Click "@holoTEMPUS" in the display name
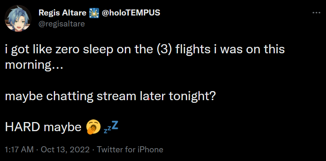 [130, 13]
